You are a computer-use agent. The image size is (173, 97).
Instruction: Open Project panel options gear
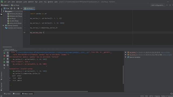(18, 8)
